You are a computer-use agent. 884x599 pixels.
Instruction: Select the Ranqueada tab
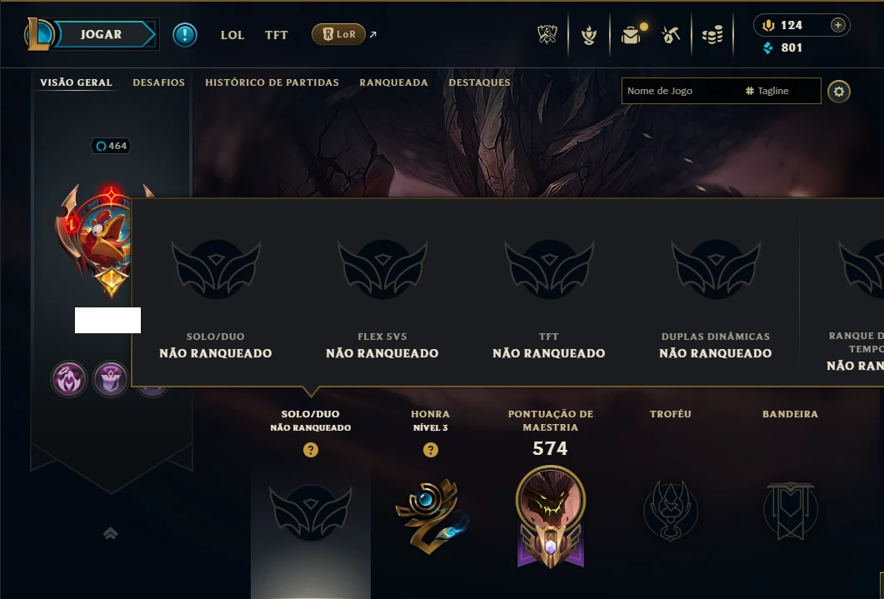[393, 82]
